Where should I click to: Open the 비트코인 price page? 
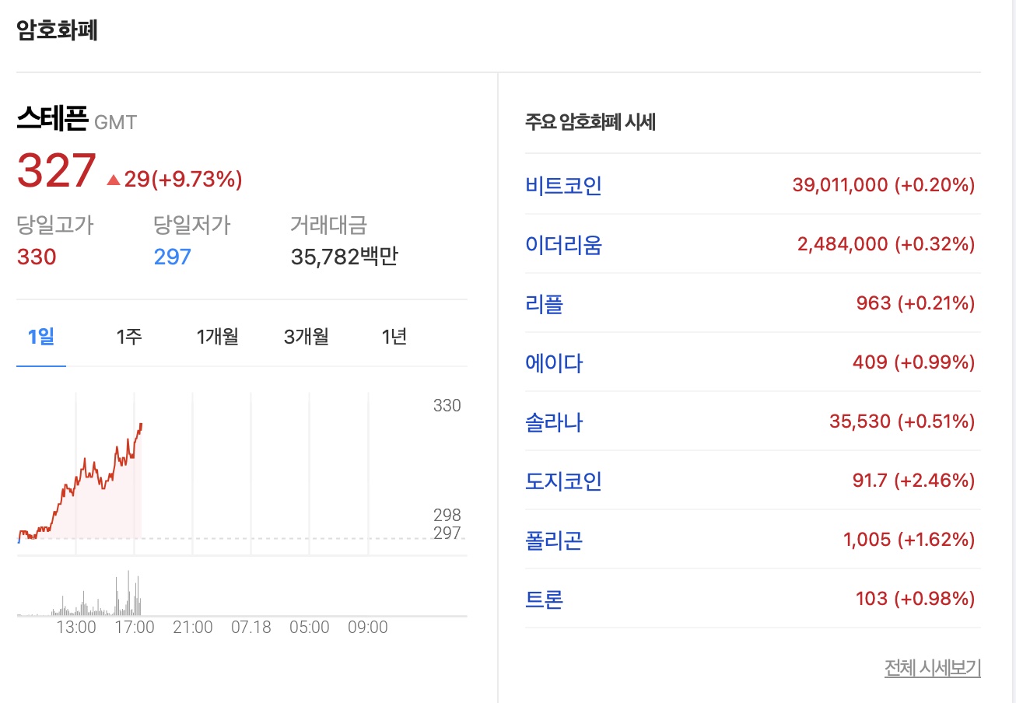coord(562,185)
